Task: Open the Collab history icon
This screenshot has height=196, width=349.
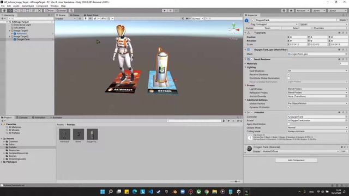Action: pyautogui.click(x=284, y=10)
